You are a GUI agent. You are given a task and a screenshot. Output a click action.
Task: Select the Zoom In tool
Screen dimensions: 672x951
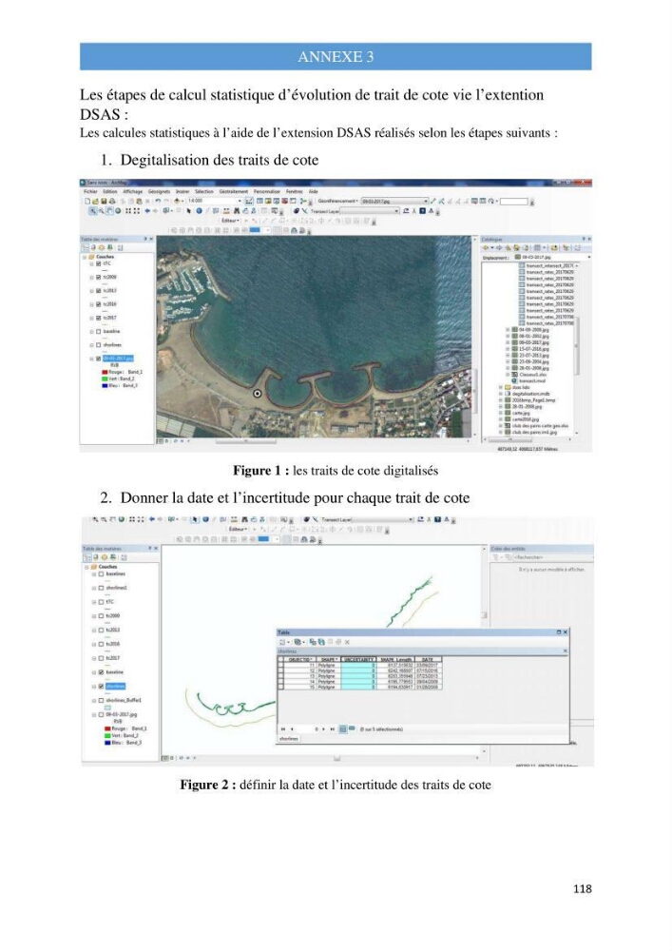pos(93,211)
